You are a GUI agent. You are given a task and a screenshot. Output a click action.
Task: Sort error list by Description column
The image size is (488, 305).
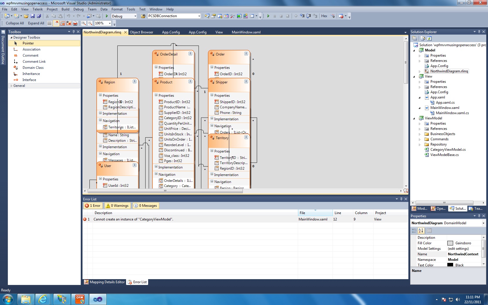coord(195,213)
